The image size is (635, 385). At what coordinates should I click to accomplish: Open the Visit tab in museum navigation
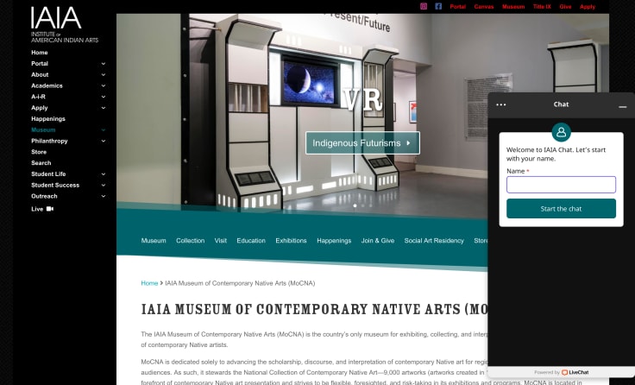pyautogui.click(x=221, y=240)
